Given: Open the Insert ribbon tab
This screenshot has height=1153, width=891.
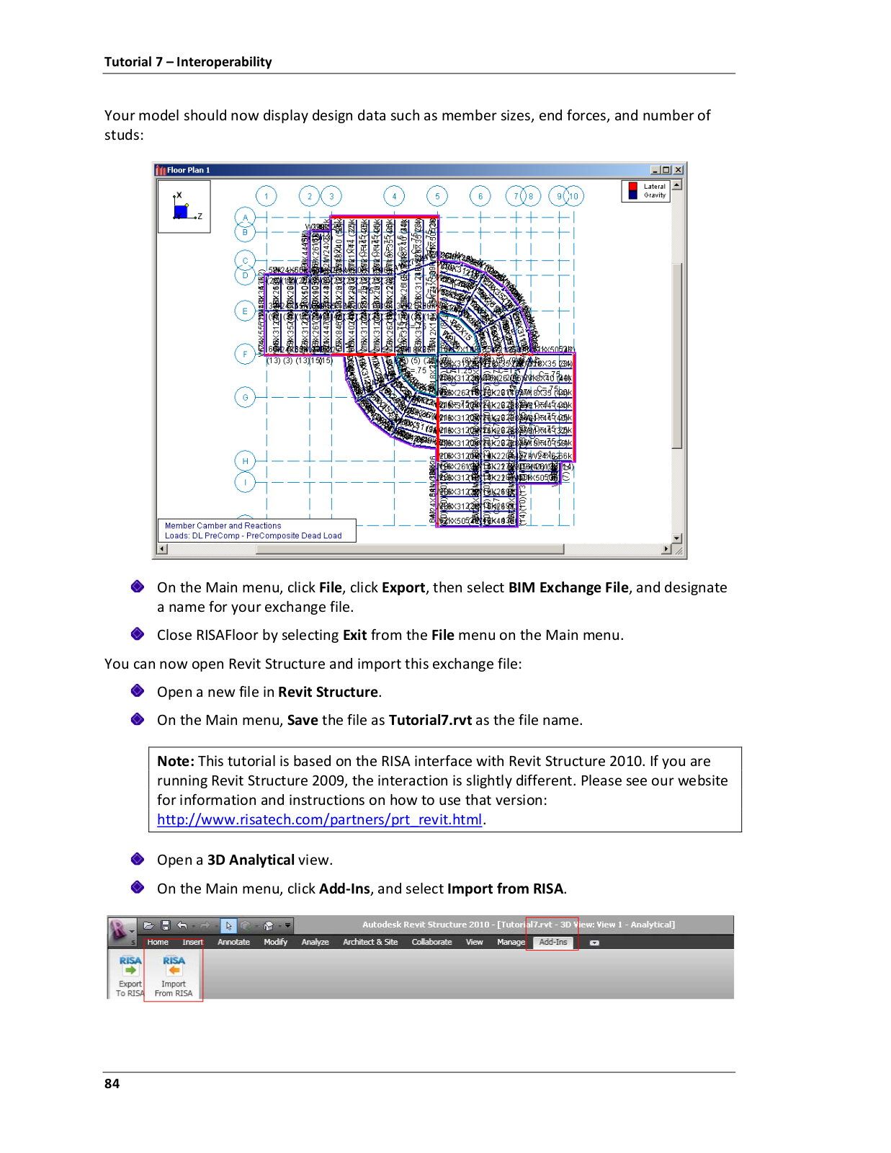Looking at the screenshot, I should click(x=193, y=942).
